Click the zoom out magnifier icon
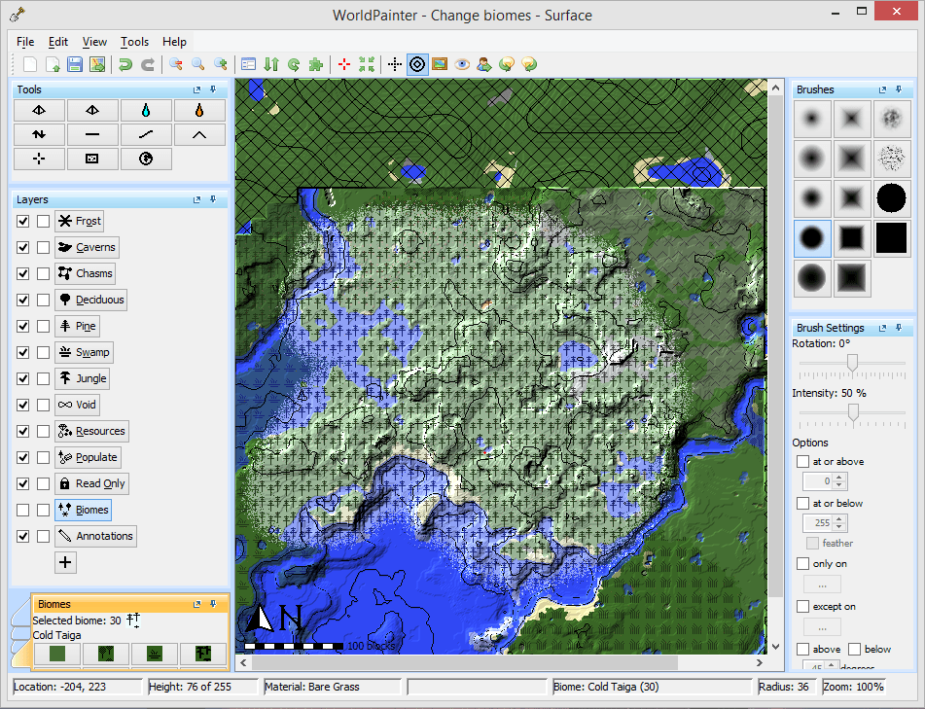Image resolution: width=925 pixels, height=709 pixels. [x=176, y=64]
